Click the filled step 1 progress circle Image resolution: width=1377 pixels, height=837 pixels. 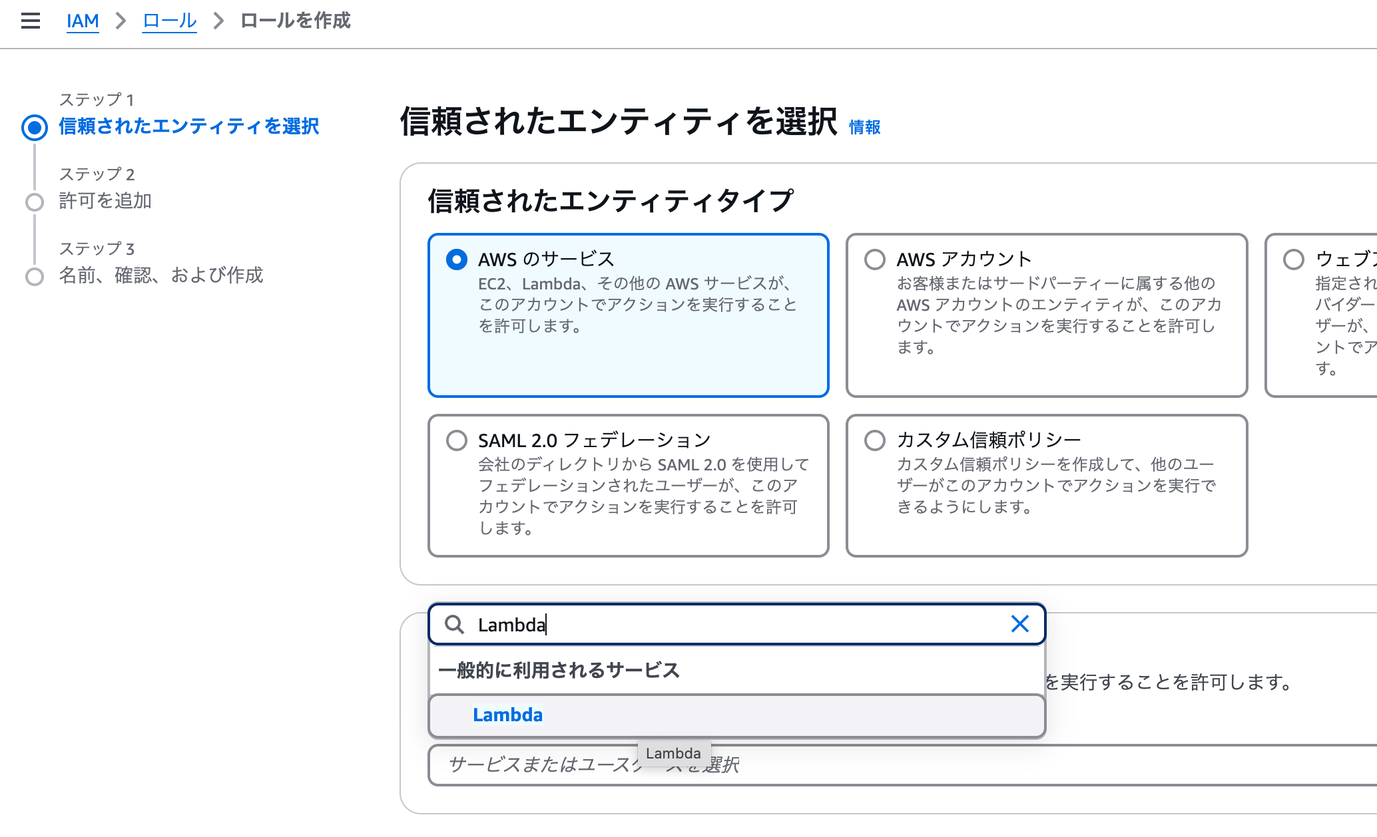(33, 127)
